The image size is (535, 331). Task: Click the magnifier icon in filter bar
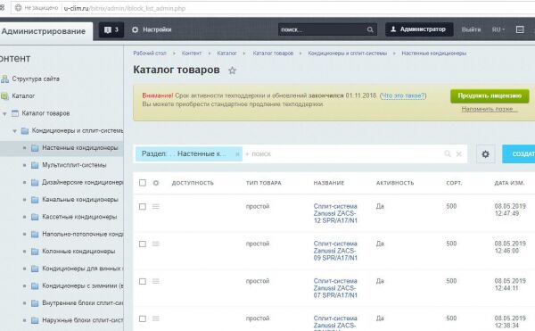(x=448, y=153)
